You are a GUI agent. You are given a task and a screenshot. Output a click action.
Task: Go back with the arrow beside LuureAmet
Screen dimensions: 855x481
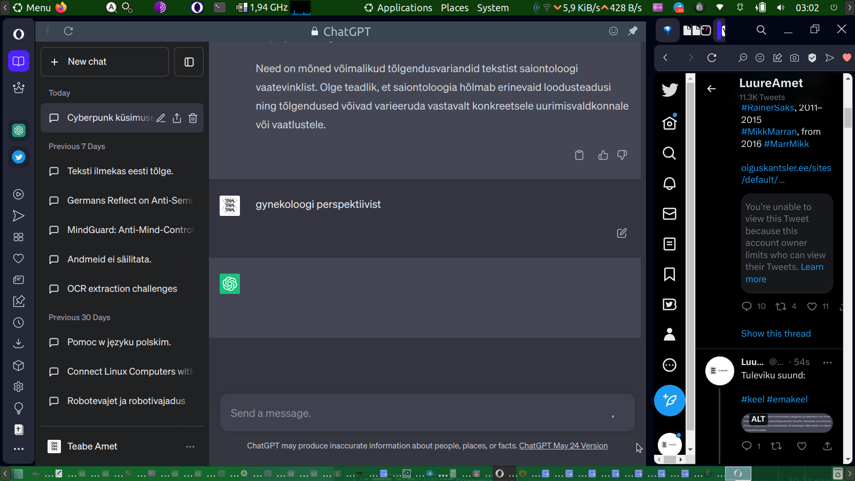(x=711, y=89)
